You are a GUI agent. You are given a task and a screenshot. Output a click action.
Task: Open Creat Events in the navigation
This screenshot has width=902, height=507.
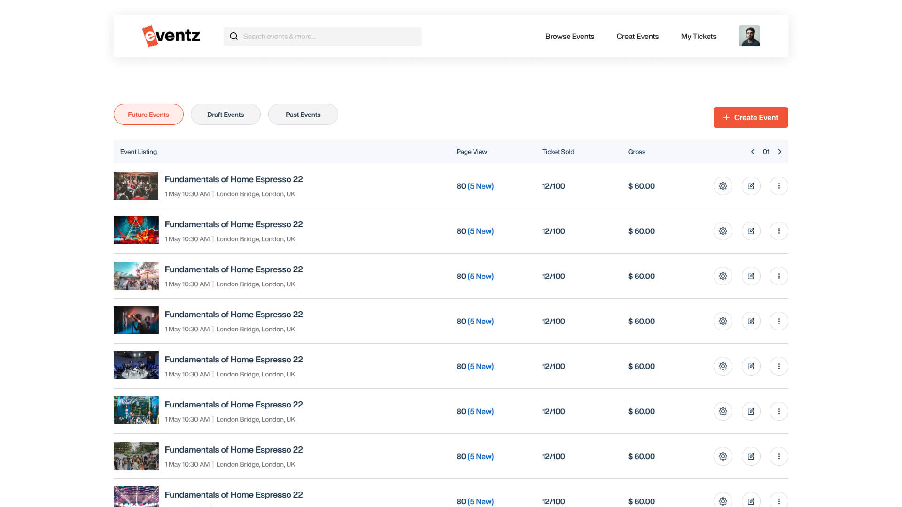point(638,36)
